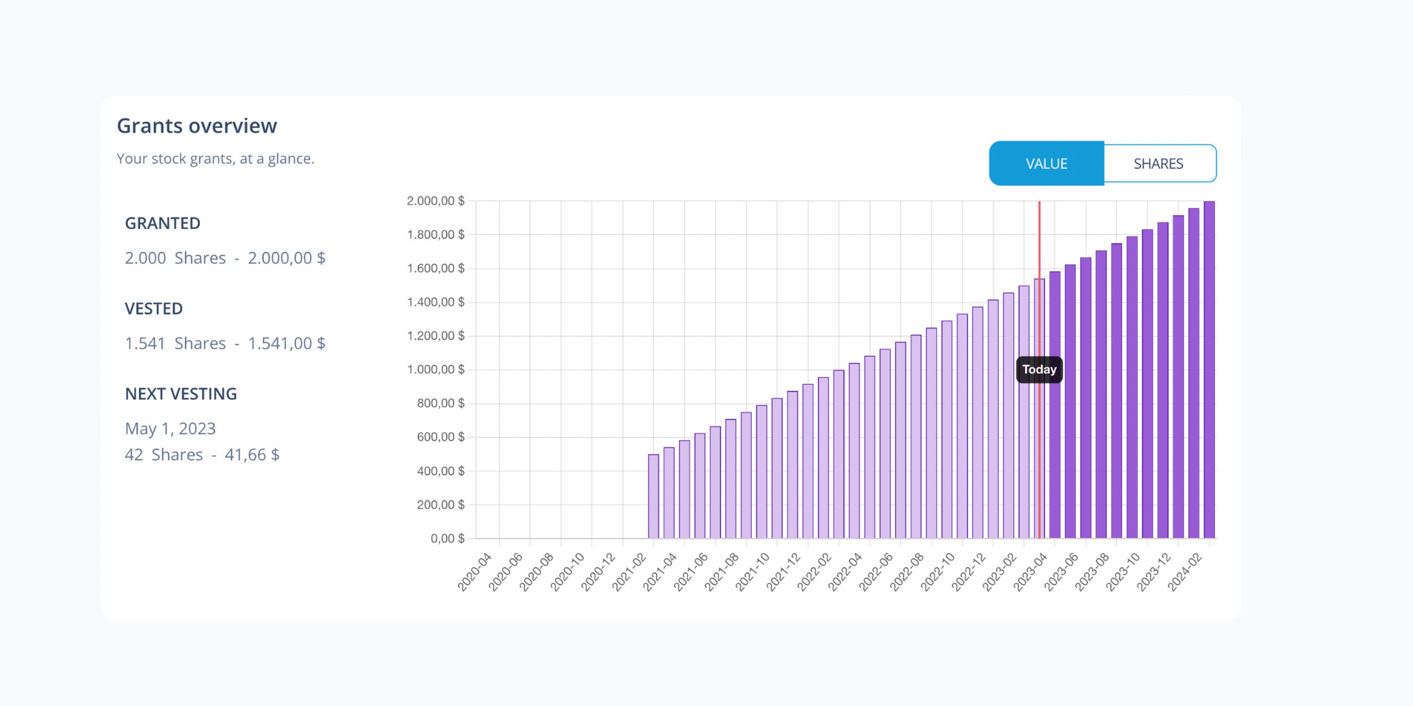The height and width of the screenshot is (706, 1413).
Task: Click the GRANTED label
Action: pos(162,223)
